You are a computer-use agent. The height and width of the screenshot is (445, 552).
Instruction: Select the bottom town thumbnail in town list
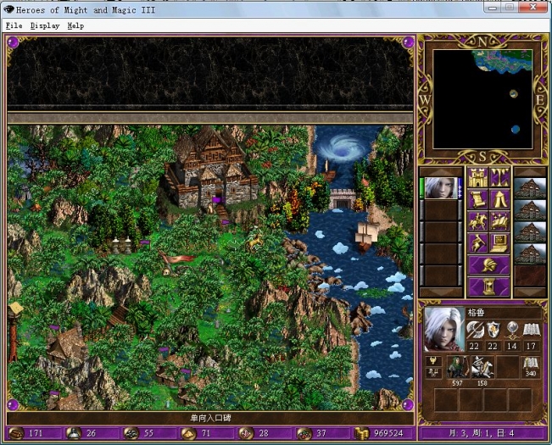tap(530, 254)
